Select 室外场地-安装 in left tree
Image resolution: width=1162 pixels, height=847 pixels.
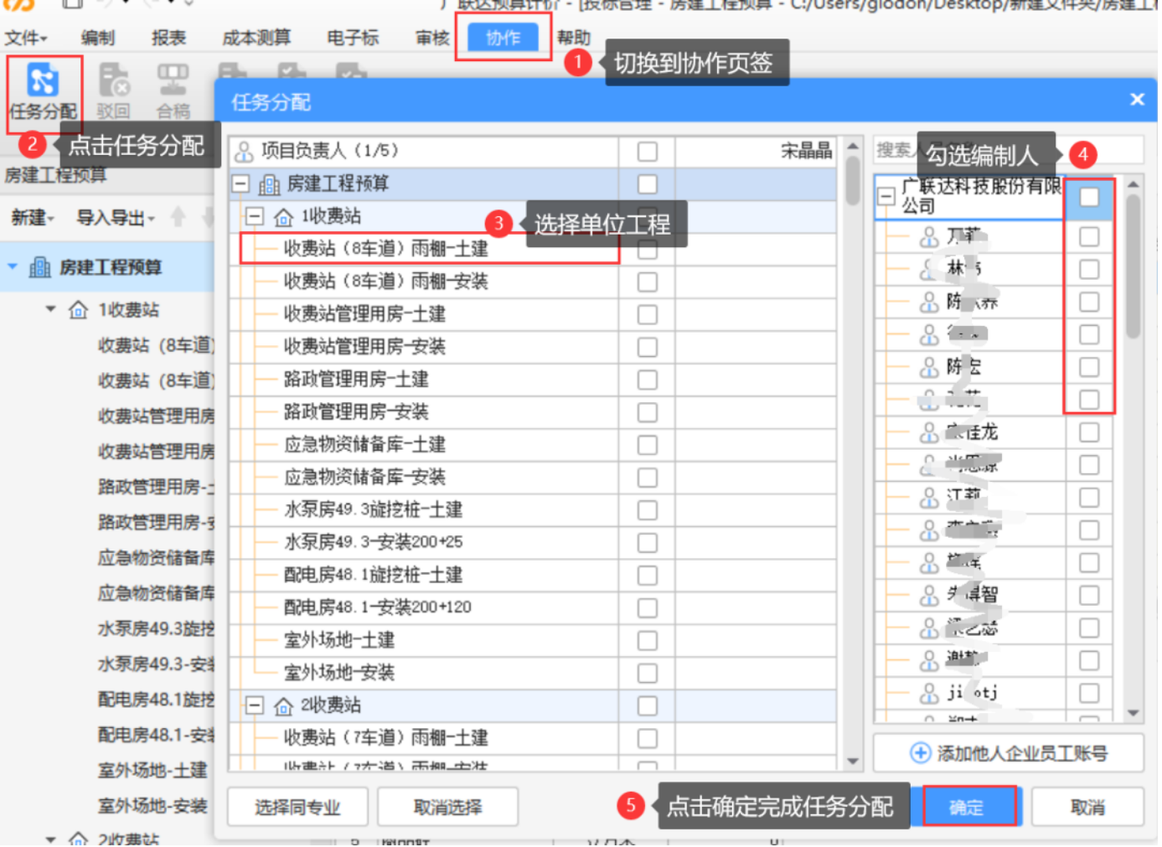pos(152,806)
